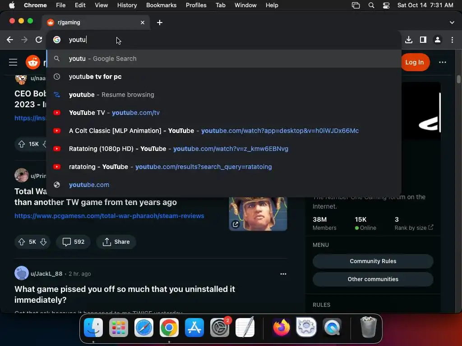This screenshot has width=462, height=346.
Task: Open the Chrome profile avatar icon
Action: 438,40
